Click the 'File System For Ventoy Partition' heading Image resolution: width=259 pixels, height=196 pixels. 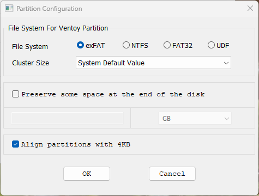pyautogui.click(x=58, y=28)
